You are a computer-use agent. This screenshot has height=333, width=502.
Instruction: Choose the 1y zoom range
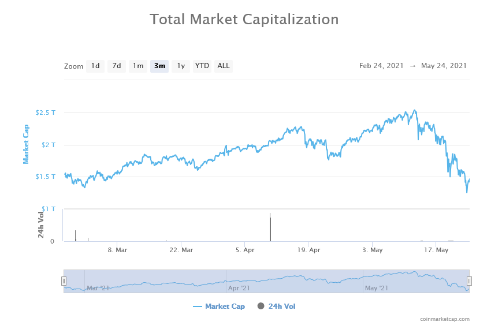(x=180, y=66)
